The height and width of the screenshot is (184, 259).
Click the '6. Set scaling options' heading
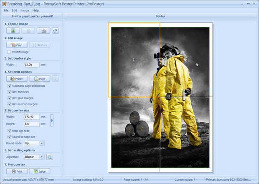click(20, 150)
